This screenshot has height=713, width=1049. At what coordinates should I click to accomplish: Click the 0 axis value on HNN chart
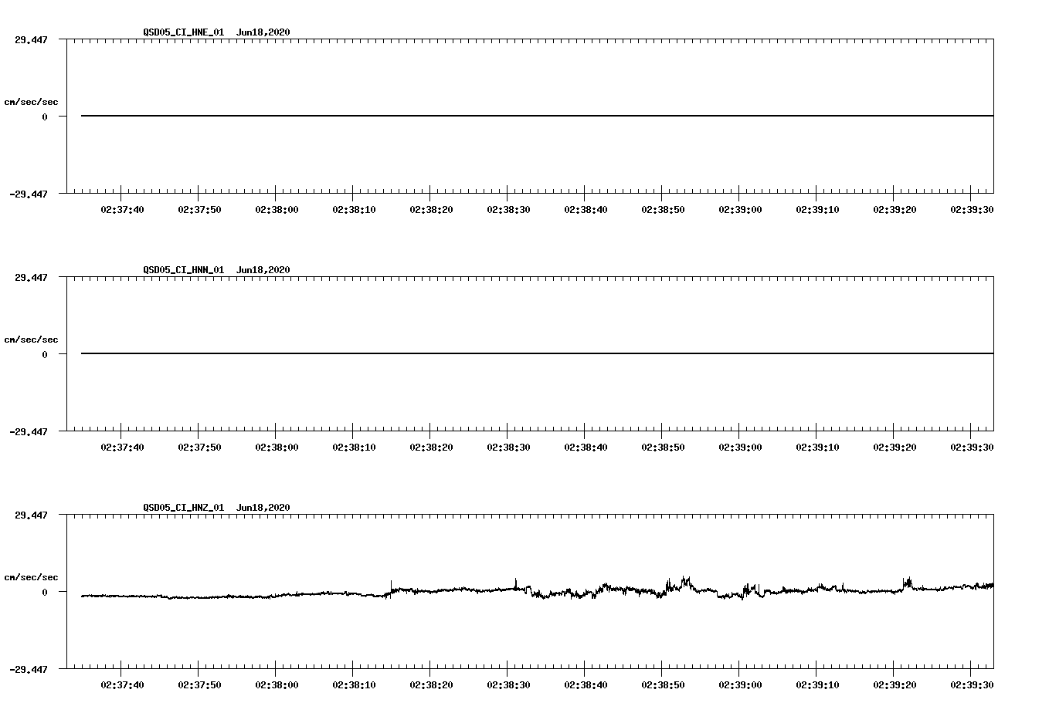(45, 355)
